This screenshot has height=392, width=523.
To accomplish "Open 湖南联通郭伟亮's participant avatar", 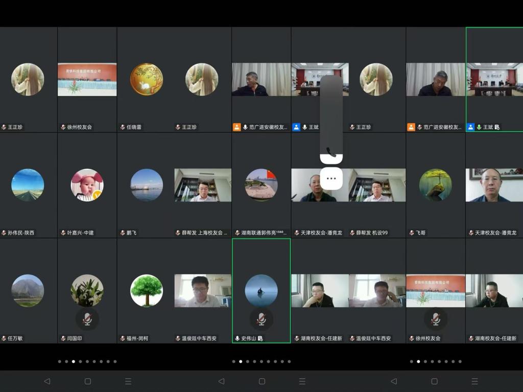I will click(261, 185).
